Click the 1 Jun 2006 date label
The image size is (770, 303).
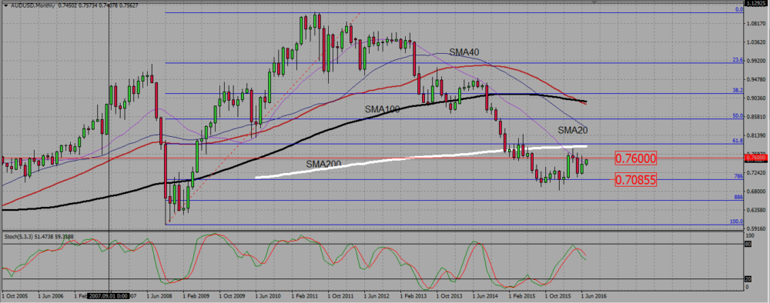click(51, 297)
